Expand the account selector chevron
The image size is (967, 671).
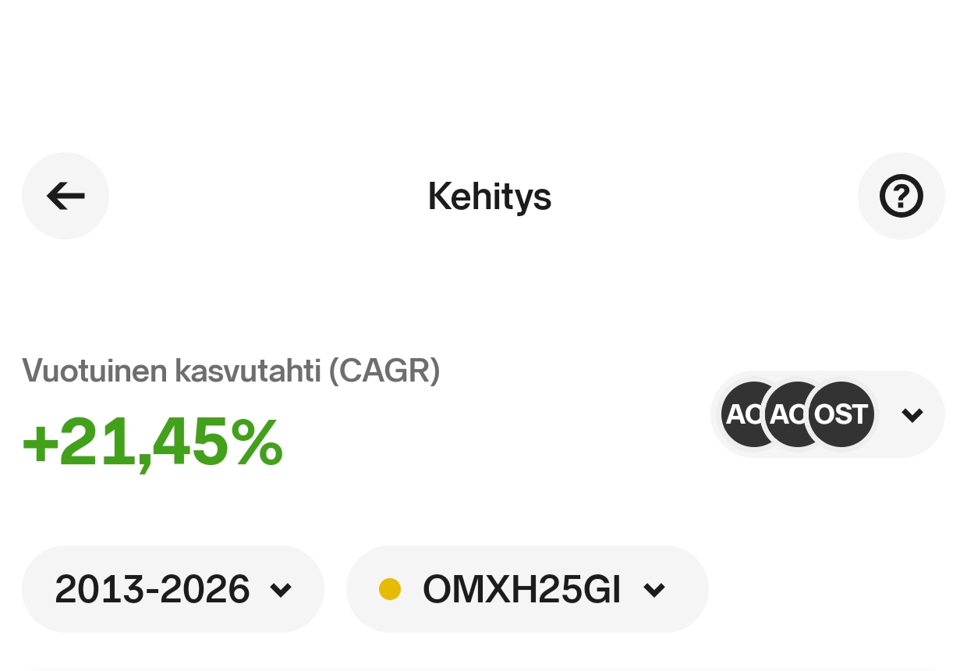[912, 415]
